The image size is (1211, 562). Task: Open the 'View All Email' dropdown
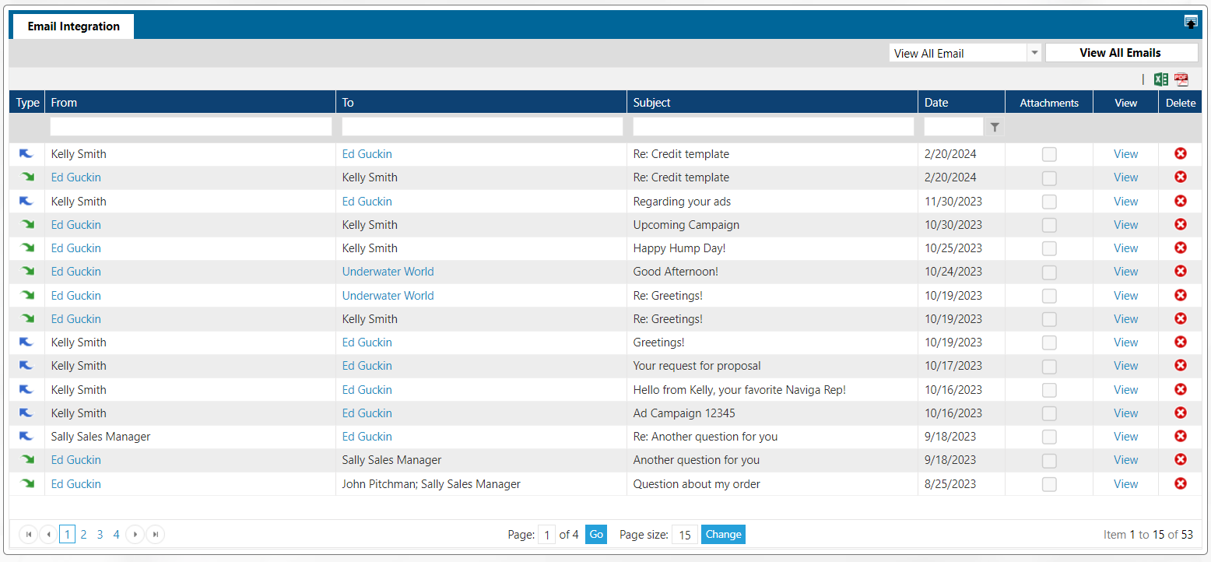(x=1034, y=53)
